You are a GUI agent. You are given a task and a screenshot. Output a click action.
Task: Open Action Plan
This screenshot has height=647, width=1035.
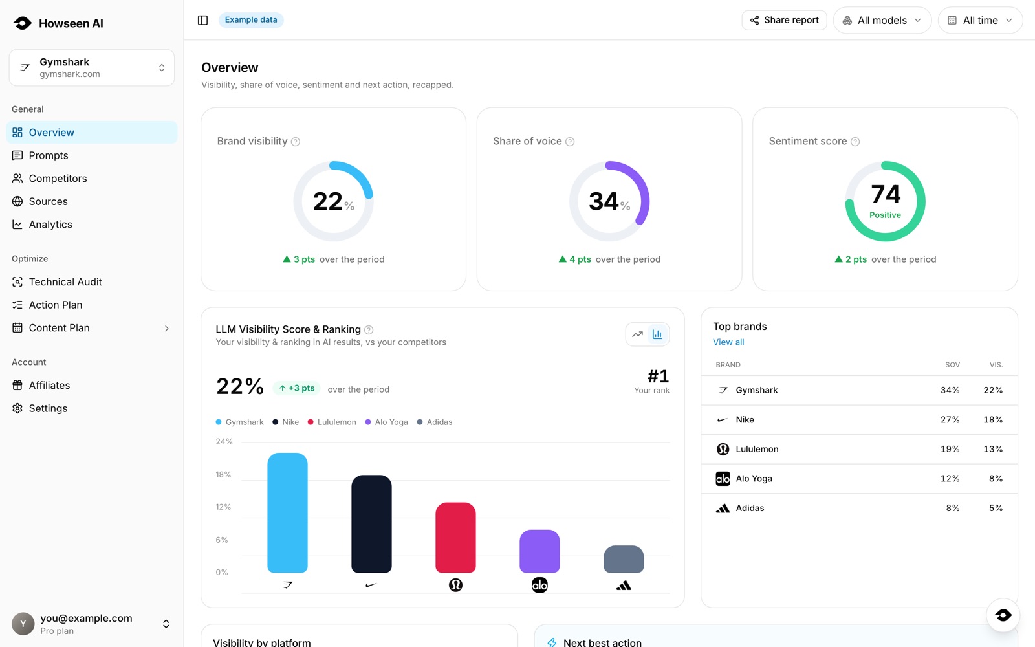92,305
